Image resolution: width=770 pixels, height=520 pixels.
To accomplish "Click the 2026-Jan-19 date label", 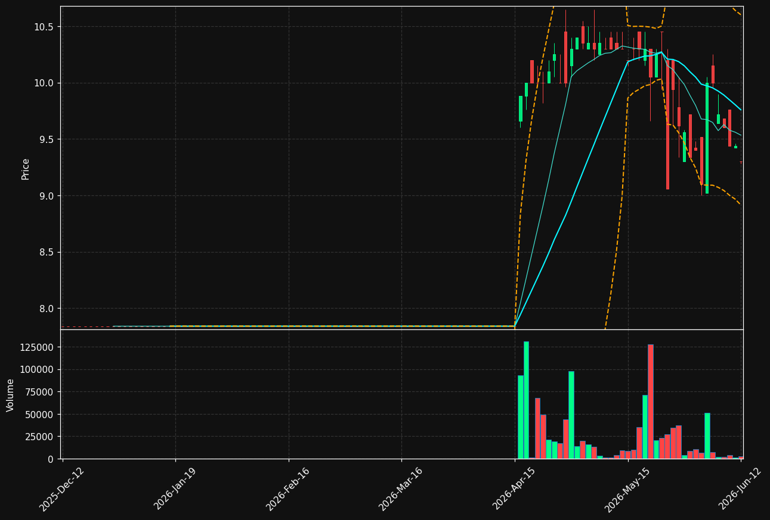I will point(175,489).
